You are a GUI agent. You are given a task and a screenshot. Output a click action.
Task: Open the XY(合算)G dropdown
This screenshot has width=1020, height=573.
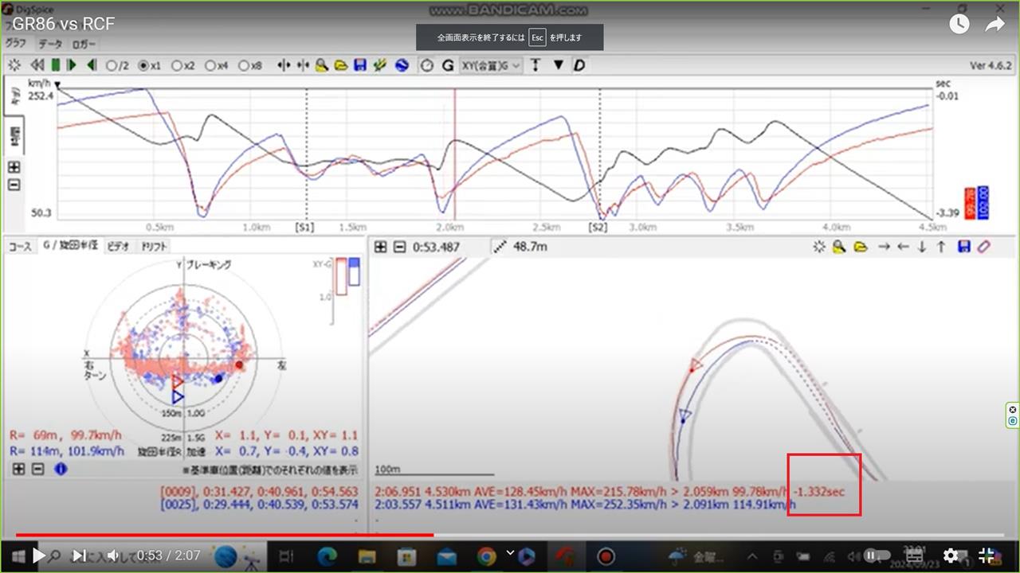[491, 65]
